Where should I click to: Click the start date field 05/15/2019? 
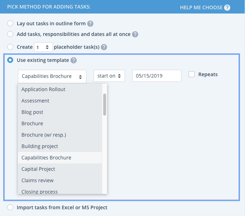tap(157, 76)
